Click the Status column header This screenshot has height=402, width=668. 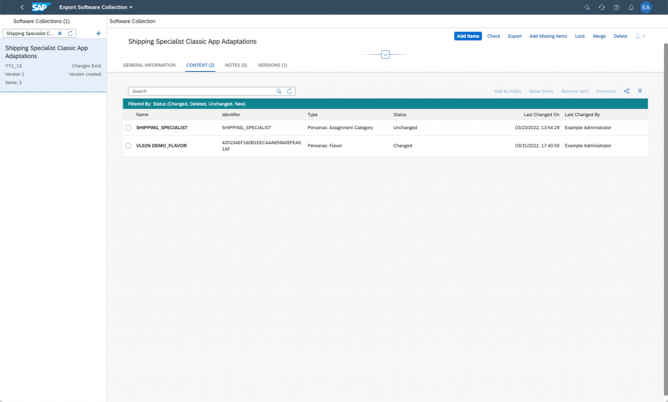pyautogui.click(x=400, y=115)
